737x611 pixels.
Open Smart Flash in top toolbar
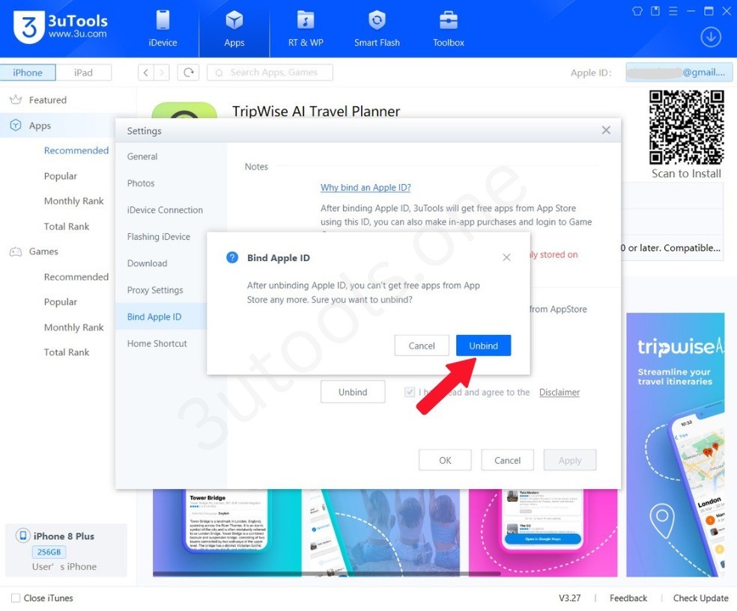click(377, 28)
